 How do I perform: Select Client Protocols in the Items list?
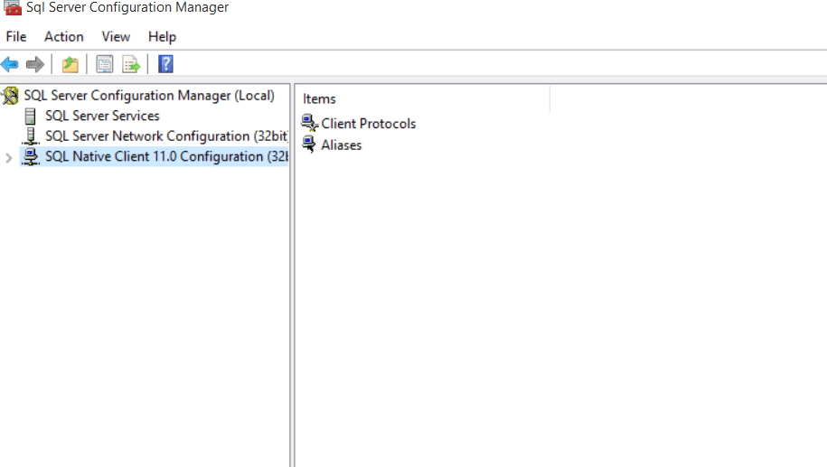click(369, 124)
